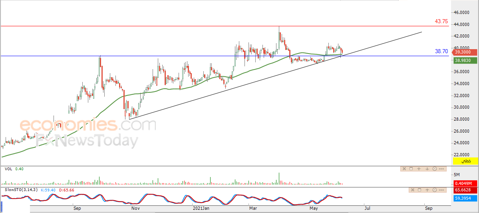Image resolution: width=479 pixels, height=213 pixels.
Task: Click the time axis scroll handle at the far left
Action: pos(1,207)
